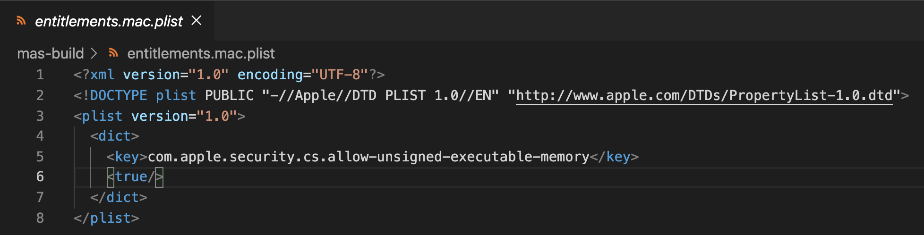Select line 6 via its line number
Screen dimensions: 924x235
[40, 176]
